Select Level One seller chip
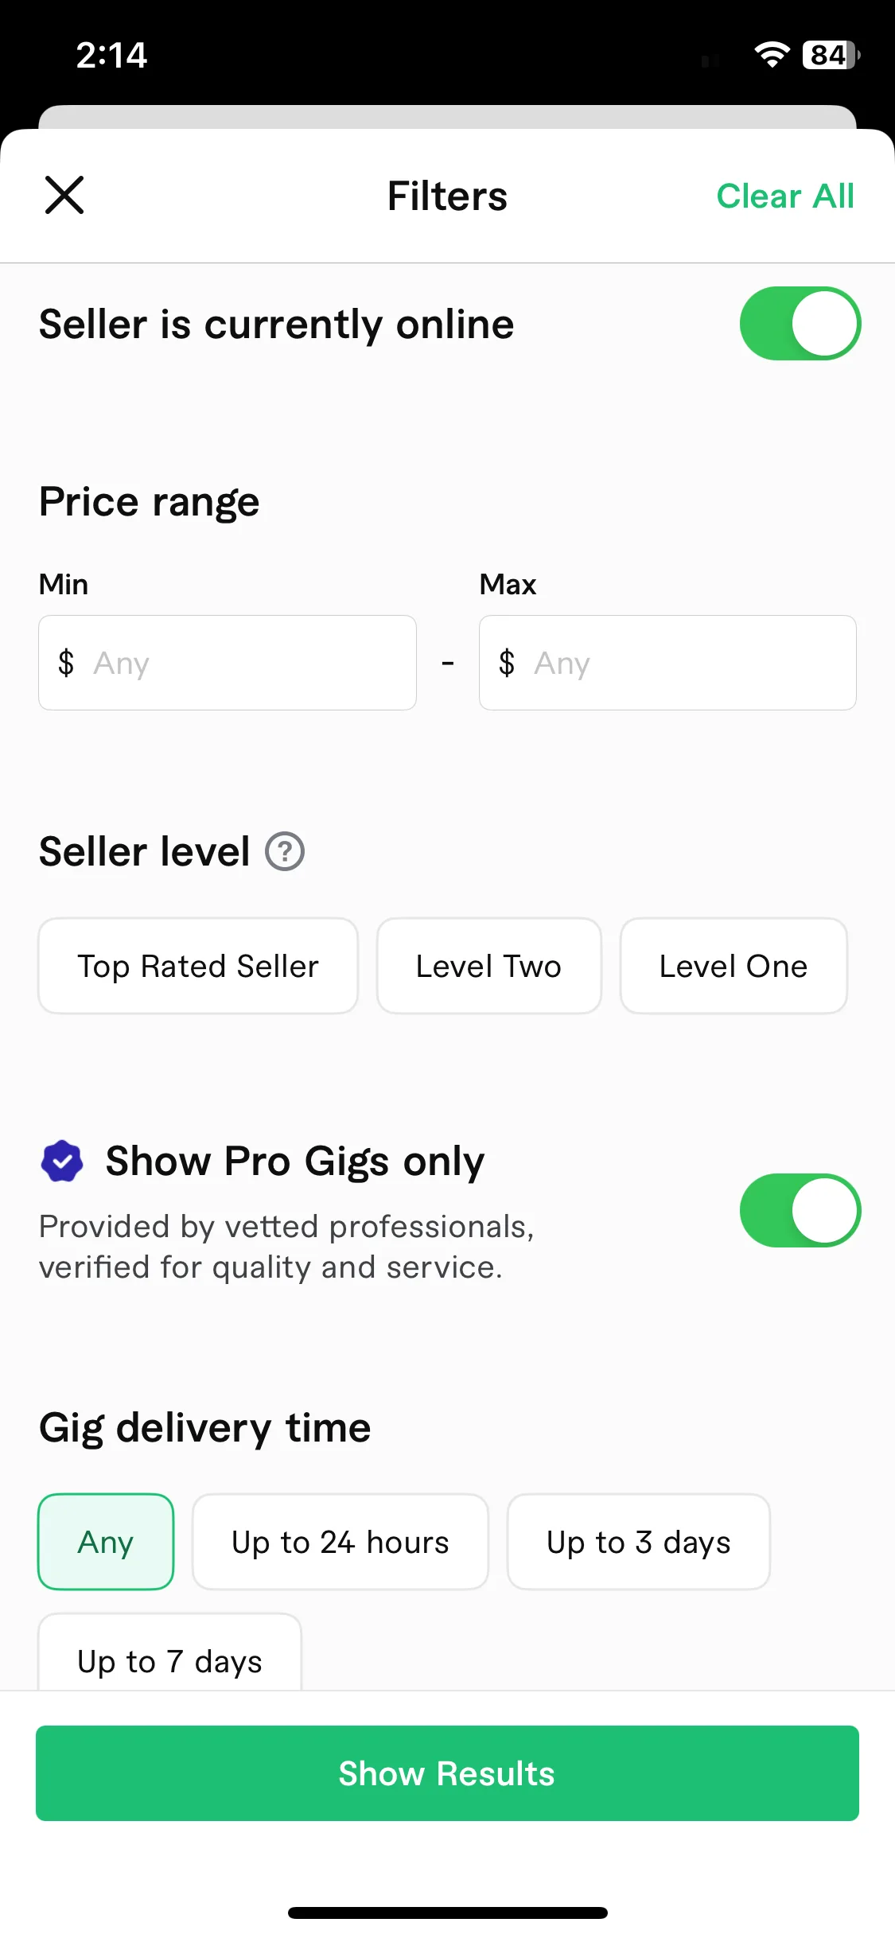This screenshot has width=895, height=1938. 734,966
